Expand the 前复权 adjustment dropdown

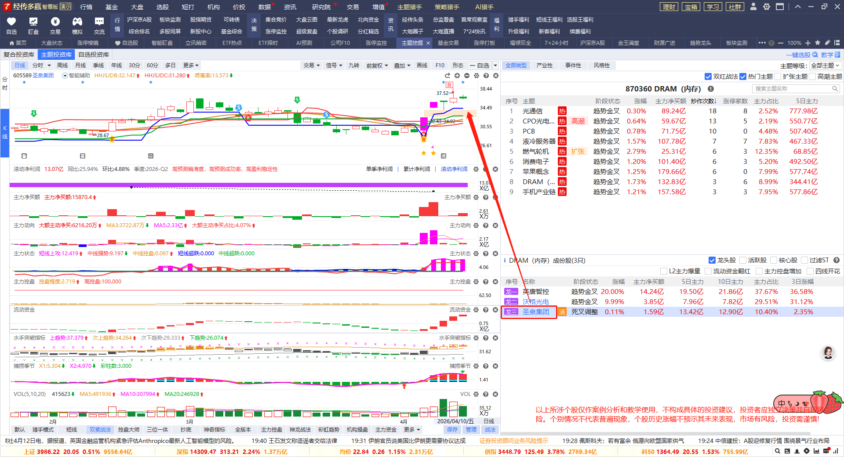[x=377, y=65]
